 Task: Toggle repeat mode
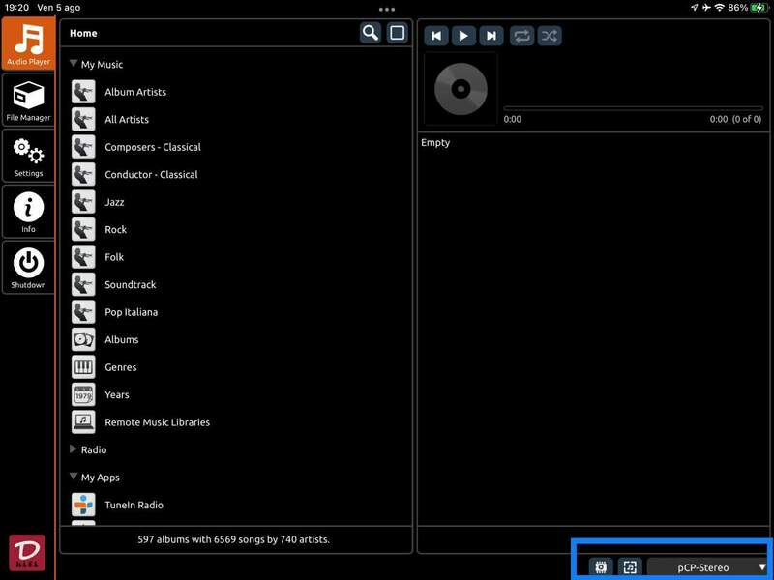[521, 36]
